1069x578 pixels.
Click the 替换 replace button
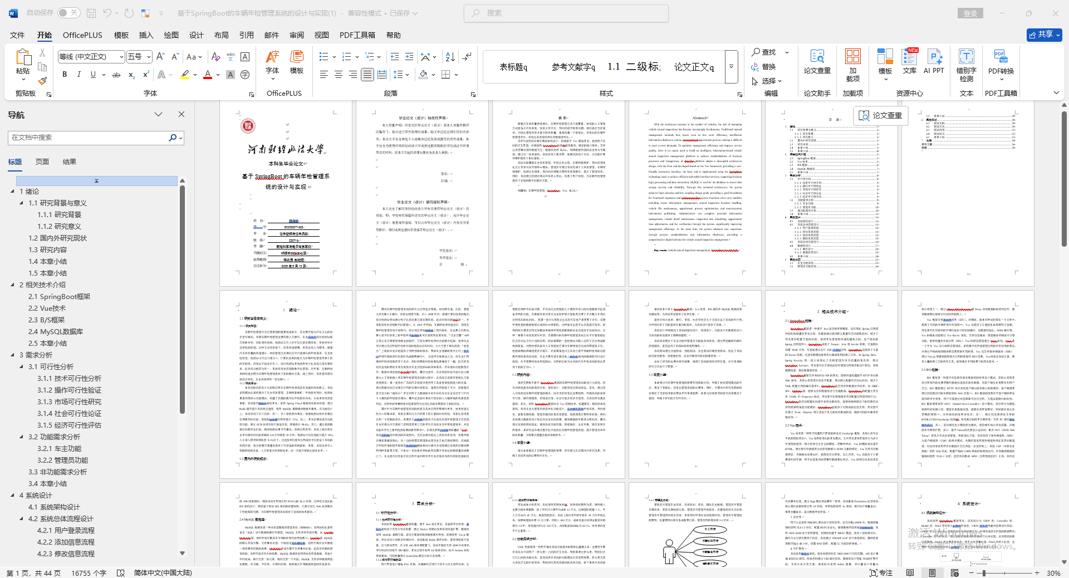pos(764,66)
